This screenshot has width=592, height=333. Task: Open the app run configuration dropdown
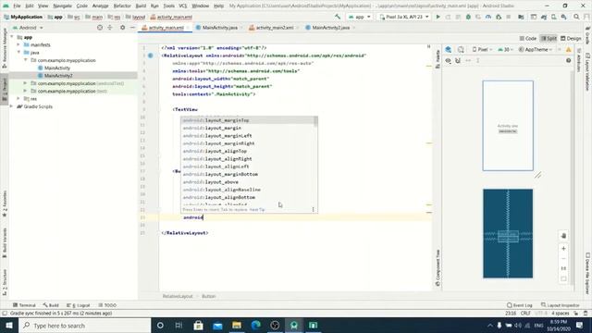360,17
